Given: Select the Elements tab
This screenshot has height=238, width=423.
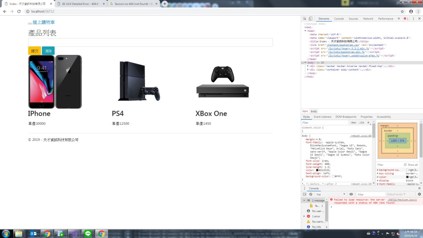Looking at the screenshot, I should (324, 19).
